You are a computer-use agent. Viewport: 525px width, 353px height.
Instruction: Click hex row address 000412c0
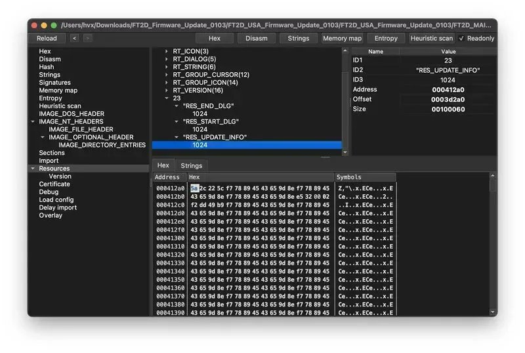coord(170,205)
